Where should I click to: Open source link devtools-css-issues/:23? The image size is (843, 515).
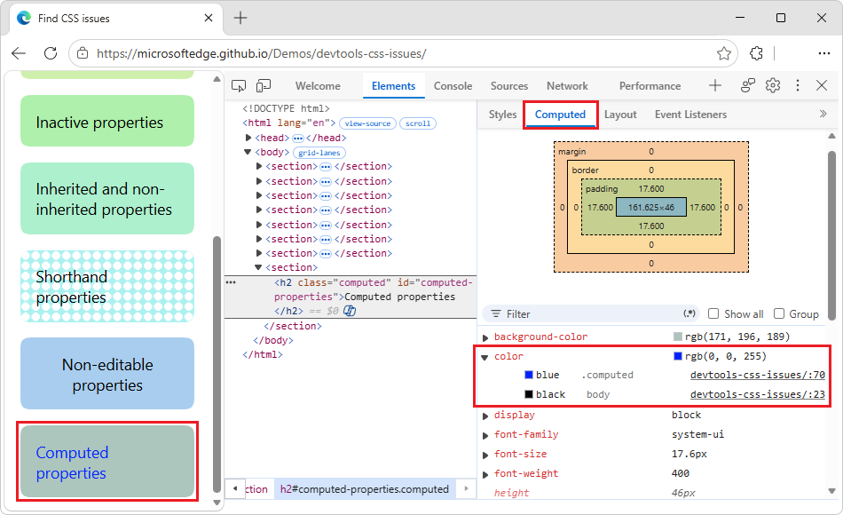pyautogui.click(x=758, y=394)
